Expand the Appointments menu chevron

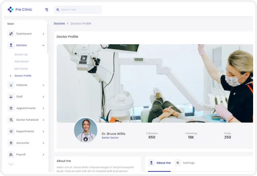click(x=43, y=108)
